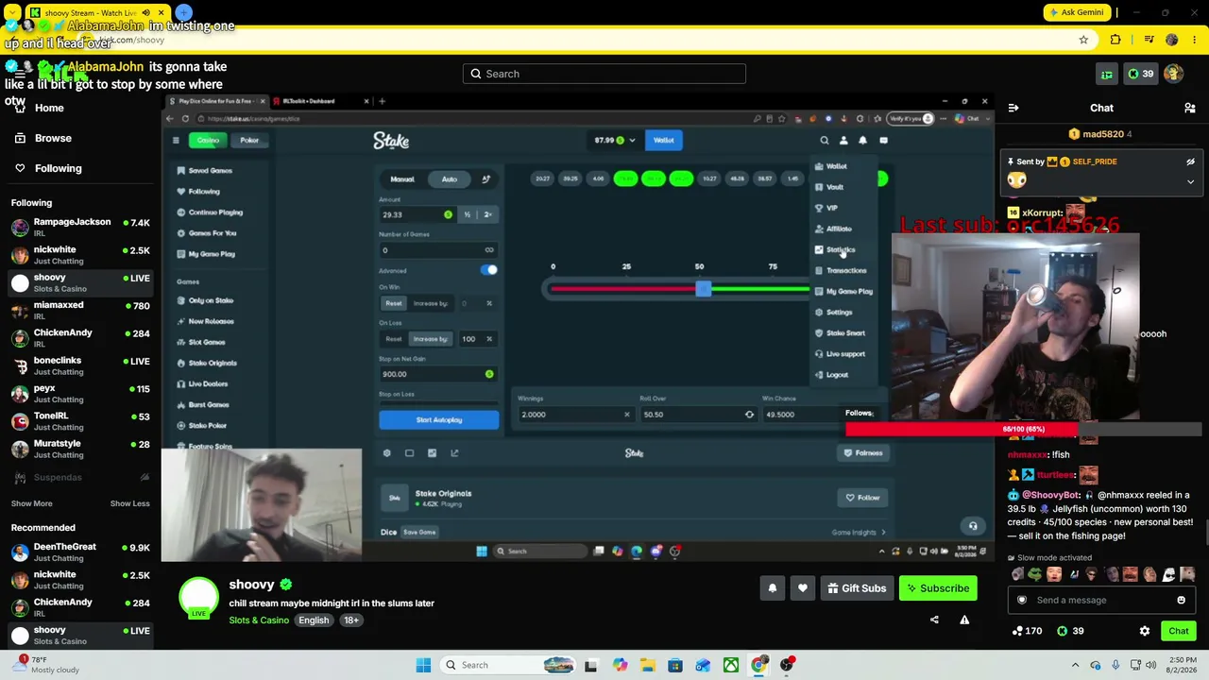Click the blue Wallet button in Stake
Image resolution: width=1209 pixels, height=680 pixels.
[664, 140]
